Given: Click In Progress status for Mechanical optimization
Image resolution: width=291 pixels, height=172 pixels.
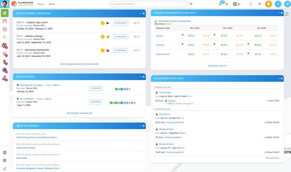Looking at the screenshot, I should tap(121, 50).
